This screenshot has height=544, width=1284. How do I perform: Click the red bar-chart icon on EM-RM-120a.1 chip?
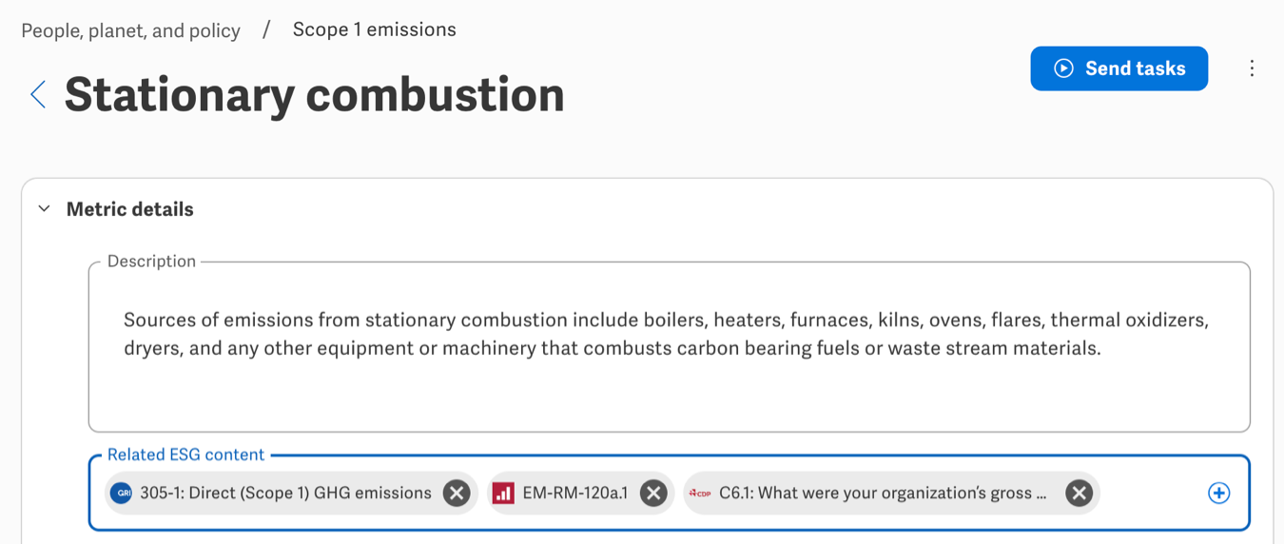tap(503, 493)
